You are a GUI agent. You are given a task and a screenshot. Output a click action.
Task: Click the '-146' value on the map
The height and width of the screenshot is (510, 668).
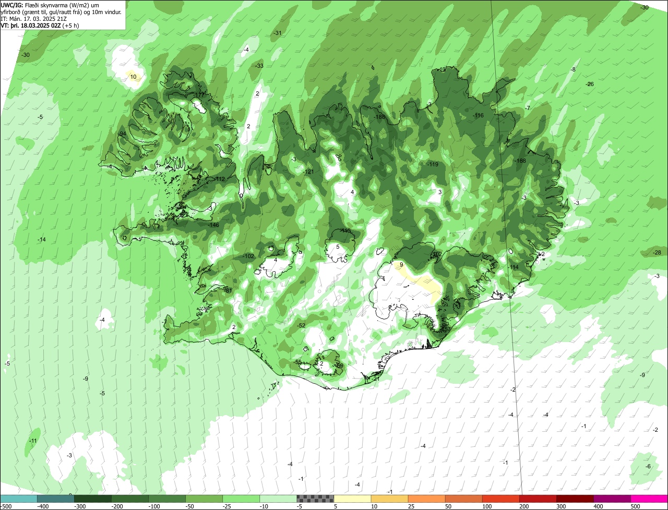click(x=213, y=225)
